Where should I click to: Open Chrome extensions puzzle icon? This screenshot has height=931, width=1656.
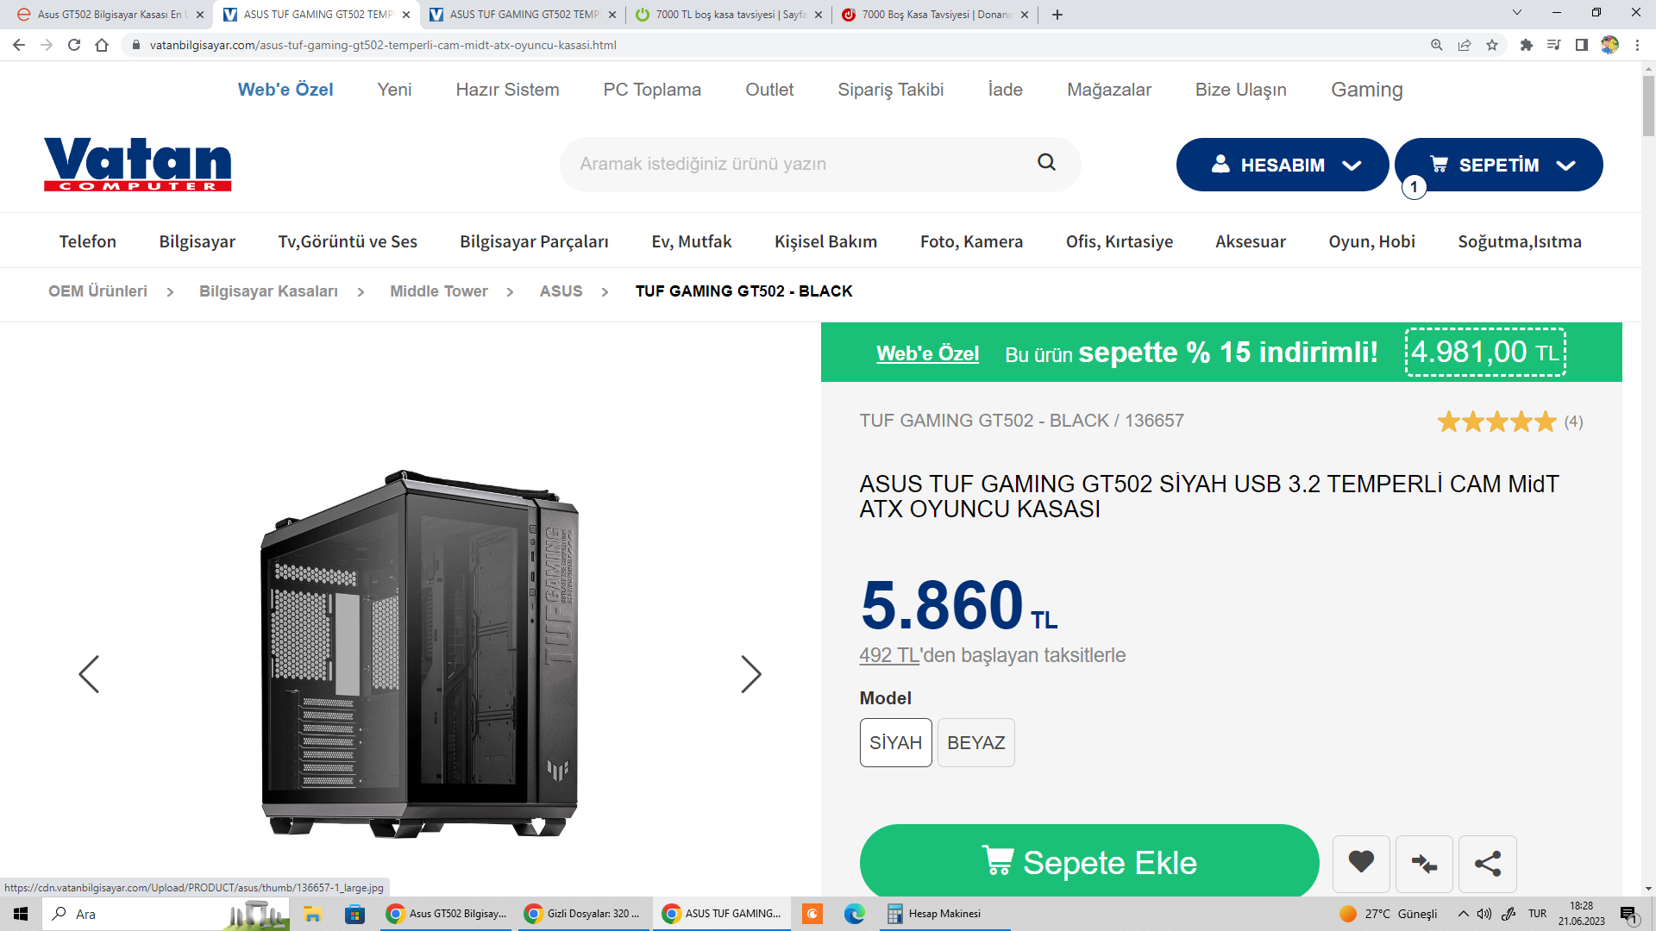(x=1527, y=45)
